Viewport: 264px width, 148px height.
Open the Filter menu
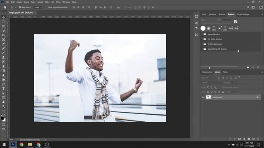[x=47, y=2]
